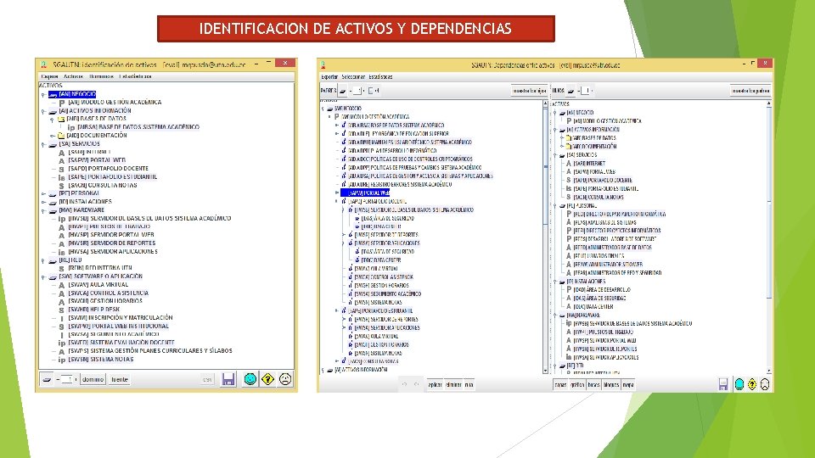Collapse [SA] SERVICIOS node in HIJOS panel

point(554,155)
